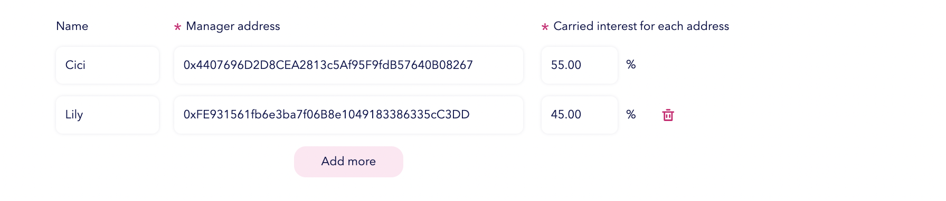Click the percent sign beside 45.00
Screen dimensions: 946x201
[631, 114]
